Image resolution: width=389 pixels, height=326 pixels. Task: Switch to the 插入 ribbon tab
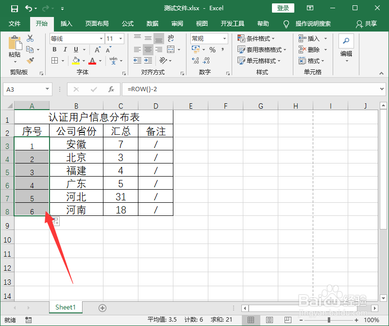(66, 23)
